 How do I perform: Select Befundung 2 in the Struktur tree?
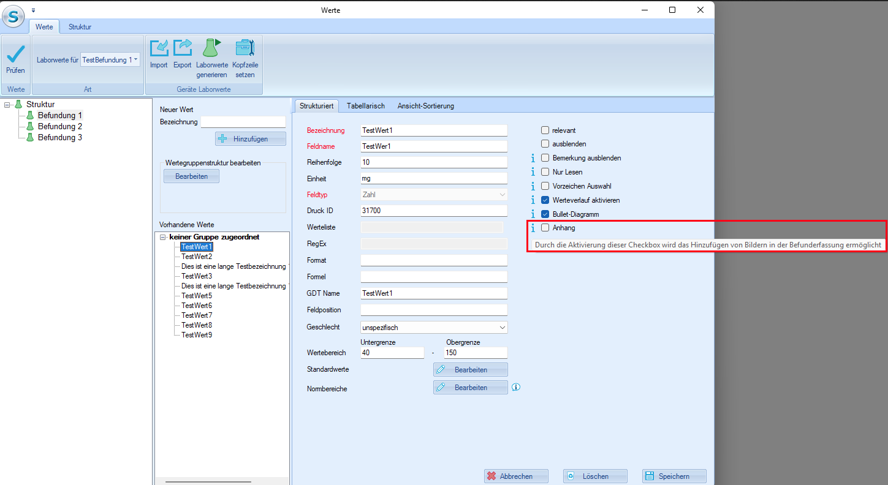click(60, 126)
